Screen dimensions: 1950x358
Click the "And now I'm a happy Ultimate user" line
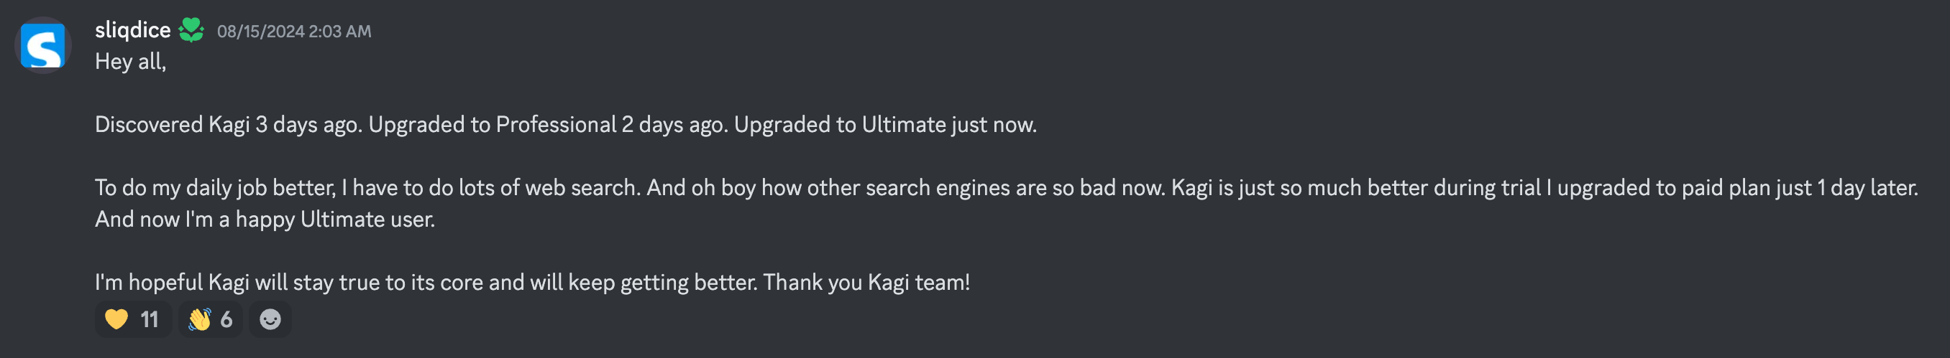(265, 220)
